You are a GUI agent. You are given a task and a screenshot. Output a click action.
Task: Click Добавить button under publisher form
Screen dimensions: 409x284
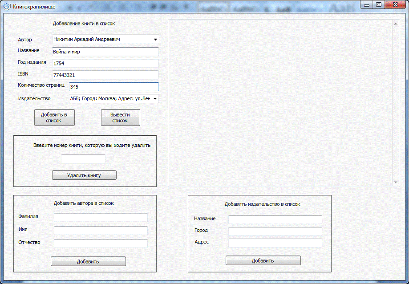click(263, 260)
